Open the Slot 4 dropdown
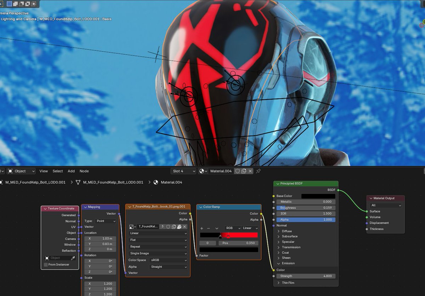The image size is (425, 296). coord(183,171)
